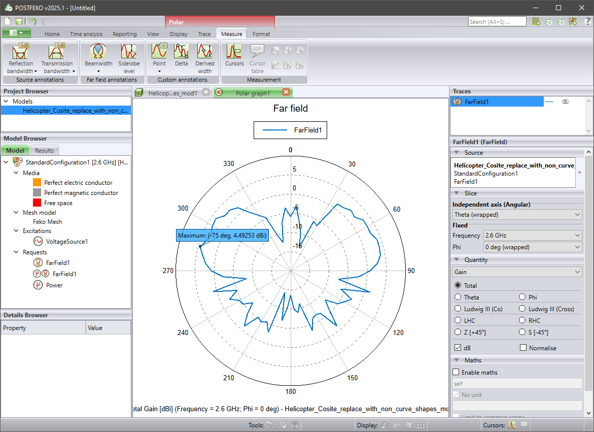Click the cursor table icon in status bar
Viewport: 594px width, 432px height.
tap(524, 425)
